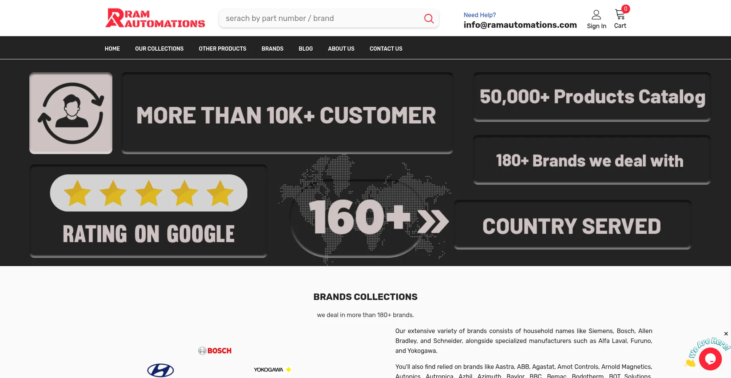Click the five-star Google rating banner
This screenshot has width=731, height=378.
pos(148,193)
